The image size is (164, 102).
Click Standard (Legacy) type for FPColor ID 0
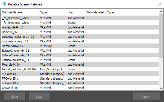(52, 74)
